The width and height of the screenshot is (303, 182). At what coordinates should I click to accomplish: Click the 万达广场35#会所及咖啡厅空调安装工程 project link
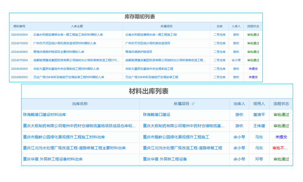tap(151, 77)
